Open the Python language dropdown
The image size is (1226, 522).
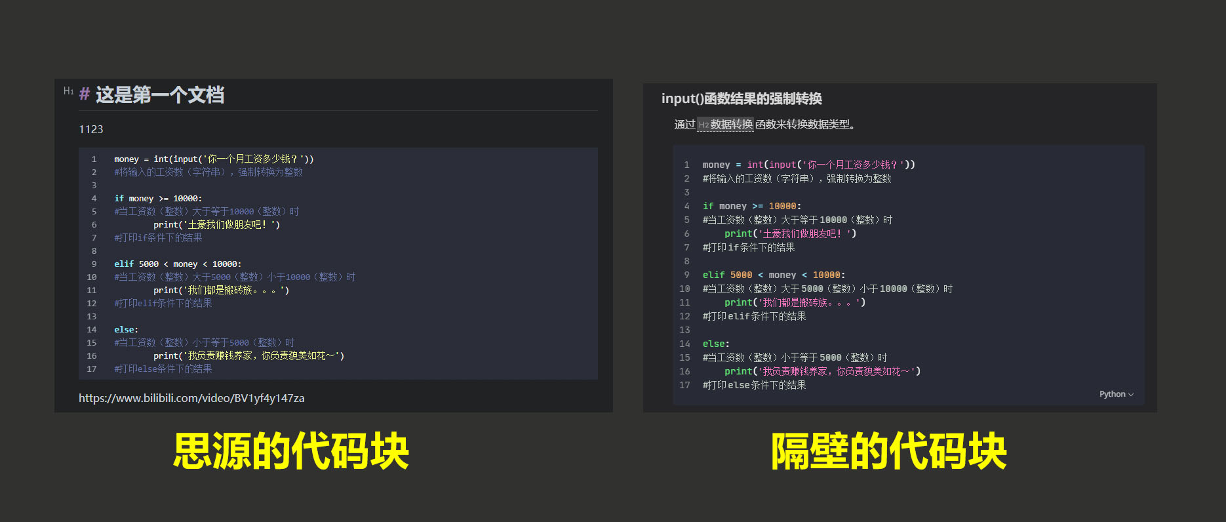click(x=1117, y=394)
